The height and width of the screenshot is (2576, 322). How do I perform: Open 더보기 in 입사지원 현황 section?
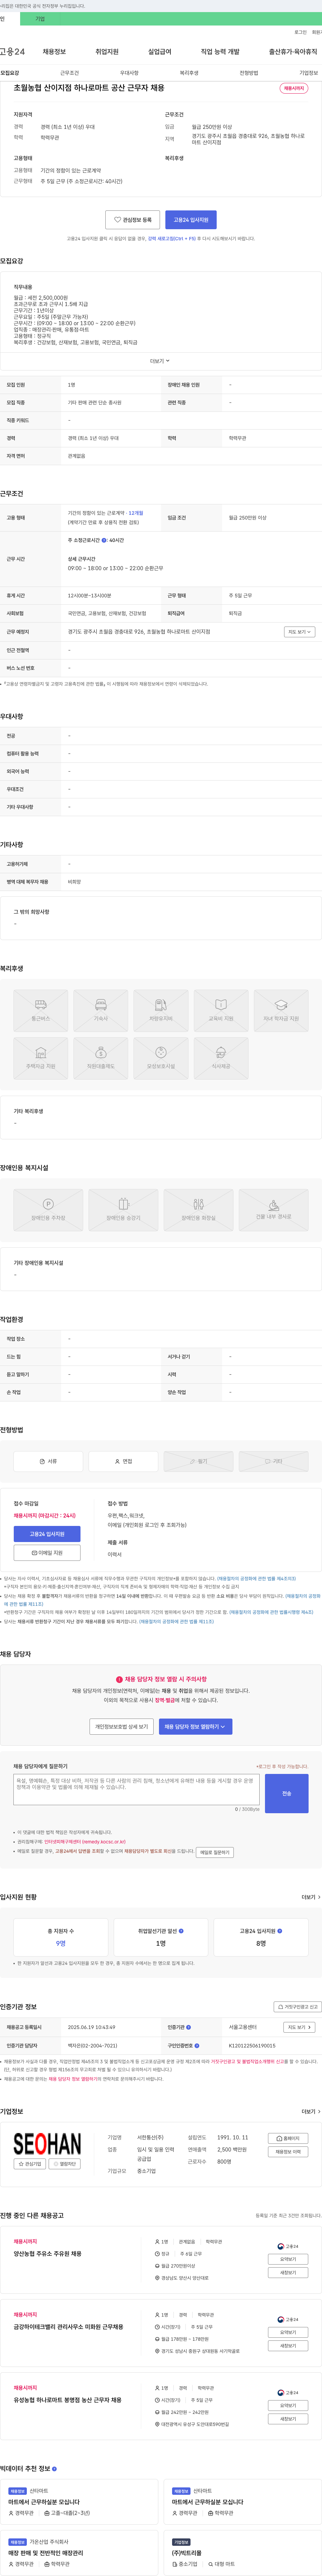pyautogui.click(x=311, y=1897)
